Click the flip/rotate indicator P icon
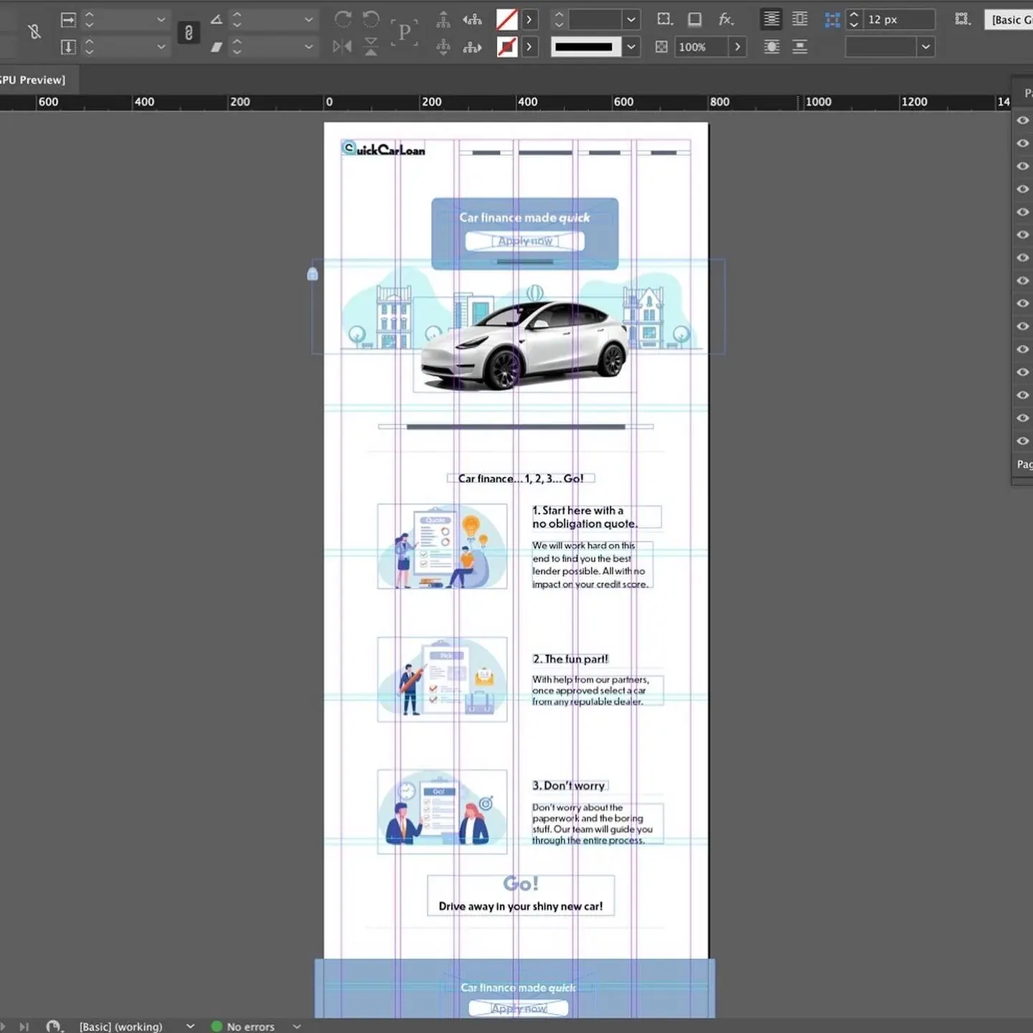This screenshot has width=1033, height=1033. 405,32
